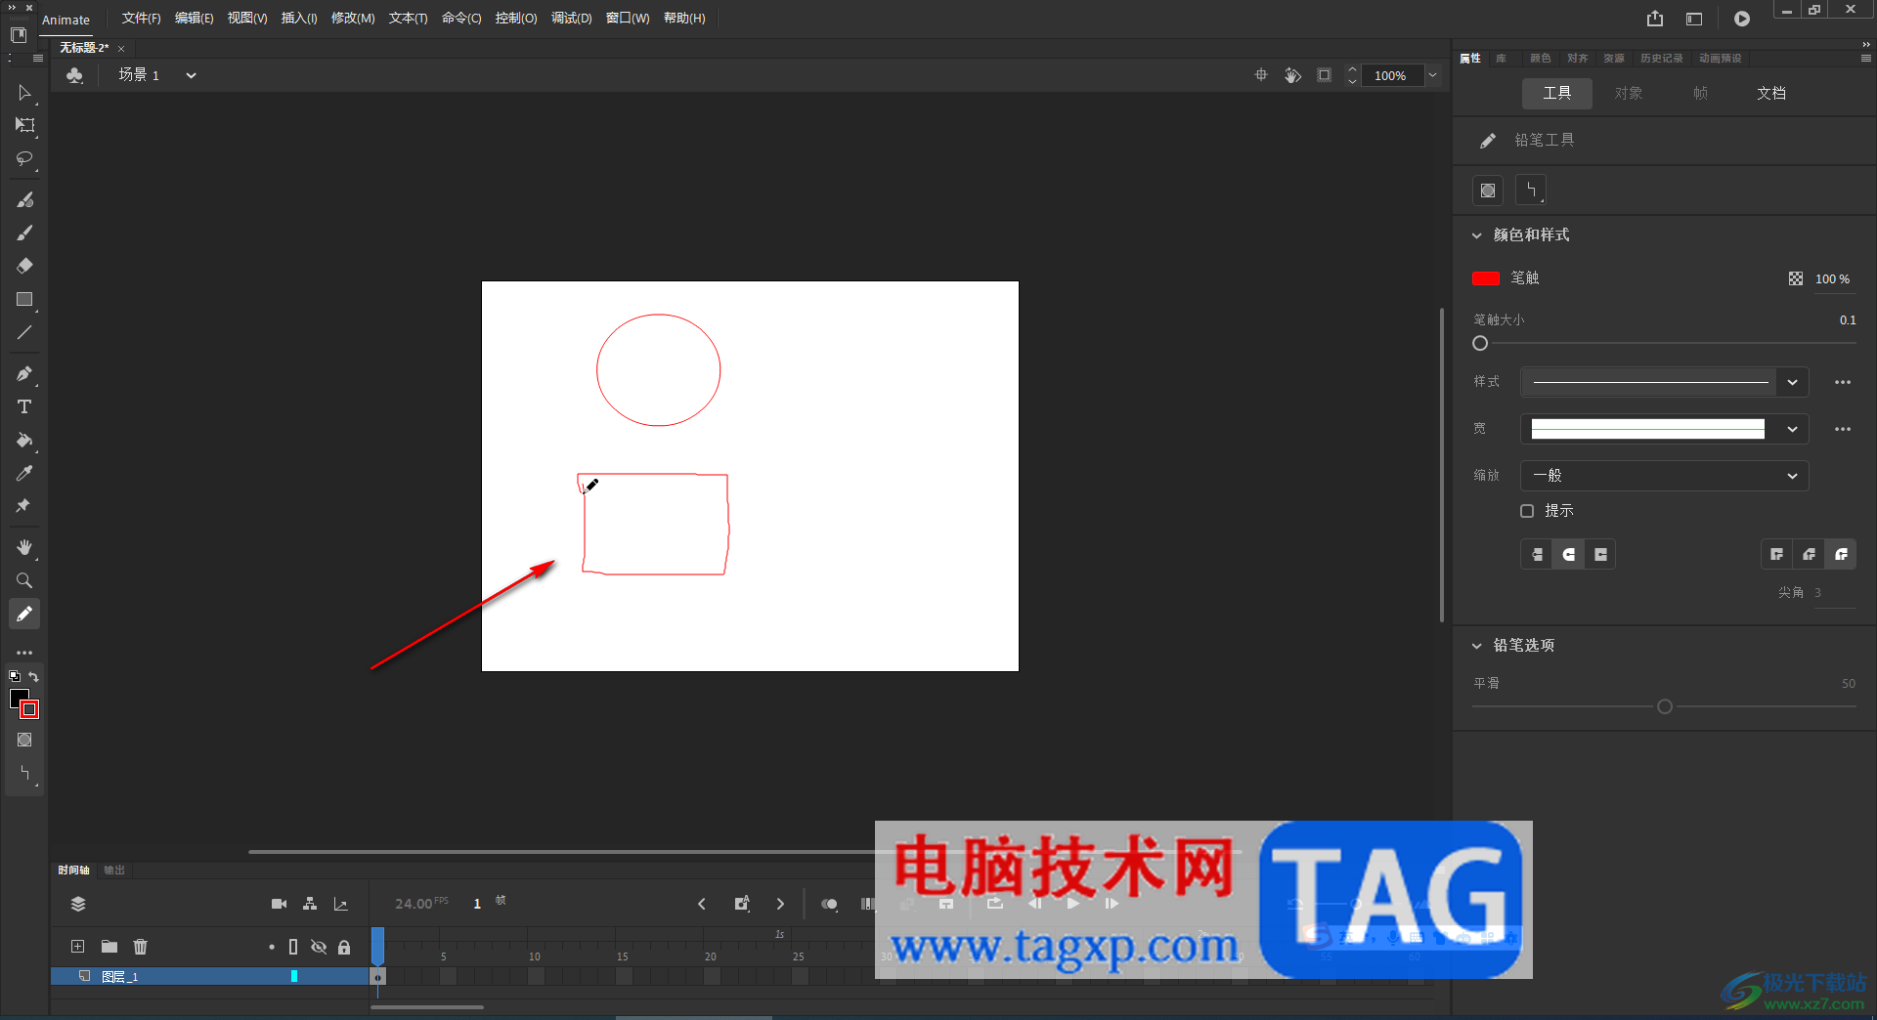Open the 修改(M) menu
This screenshot has width=1877, height=1020.
353,19
